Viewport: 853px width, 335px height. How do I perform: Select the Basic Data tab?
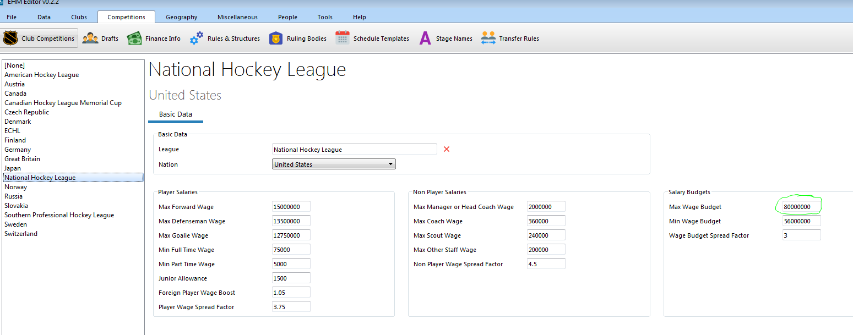pyautogui.click(x=176, y=114)
